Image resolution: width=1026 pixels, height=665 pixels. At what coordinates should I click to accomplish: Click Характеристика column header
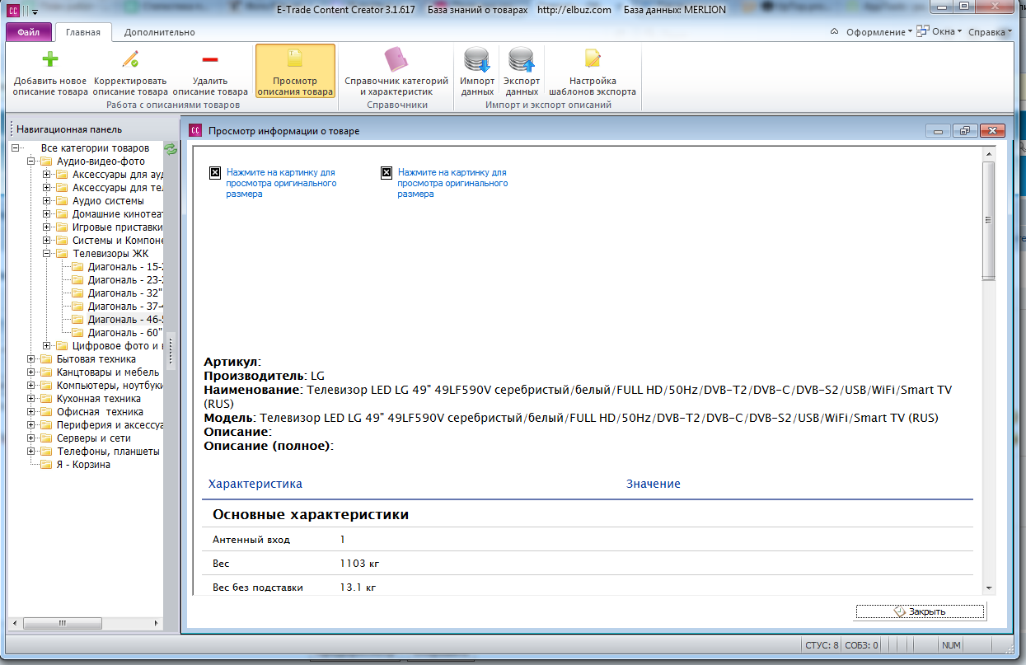(x=255, y=484)
